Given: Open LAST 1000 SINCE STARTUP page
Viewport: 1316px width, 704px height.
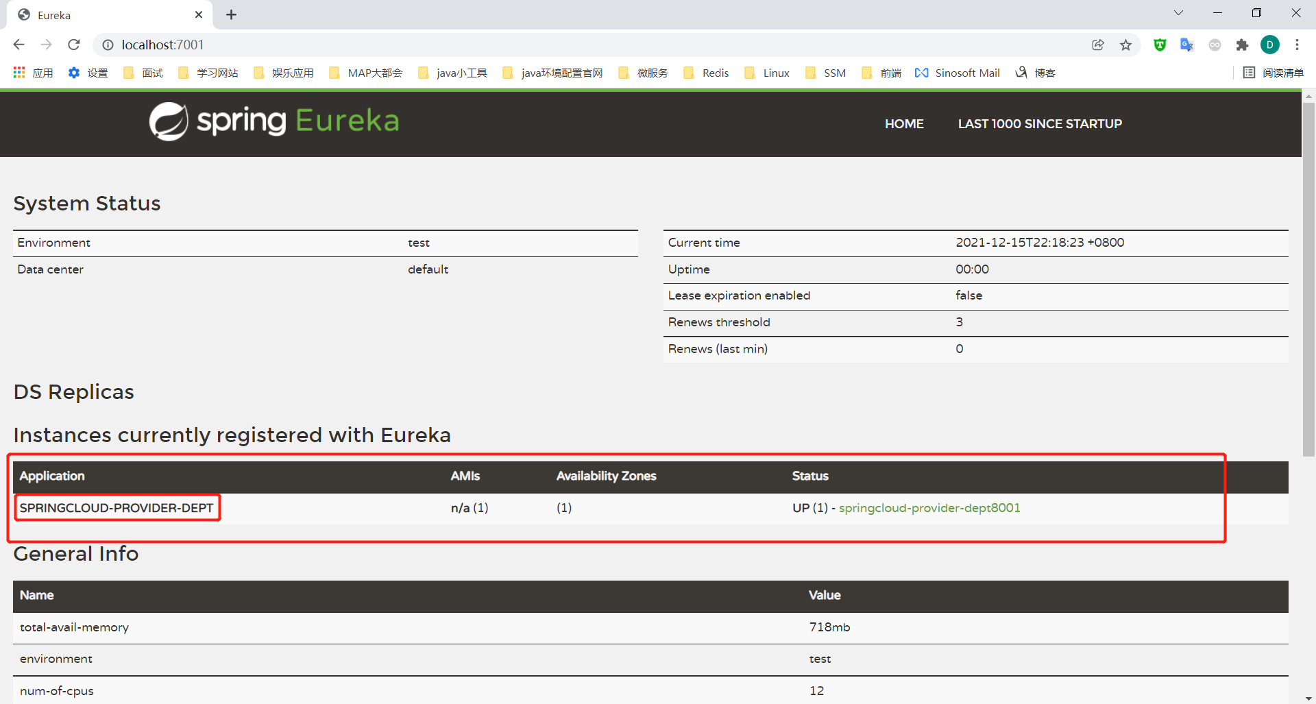Looking at the screenshot, I should click(x=1040, y=124).
